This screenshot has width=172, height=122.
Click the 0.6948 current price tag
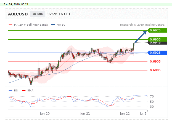point(157,43)
